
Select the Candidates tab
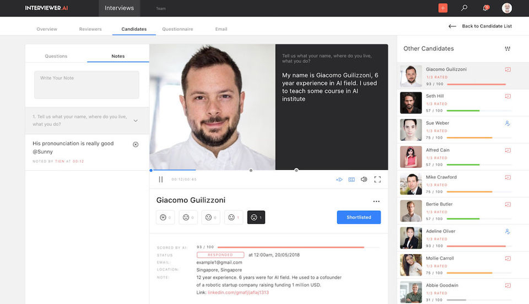[x=134, y=29]
